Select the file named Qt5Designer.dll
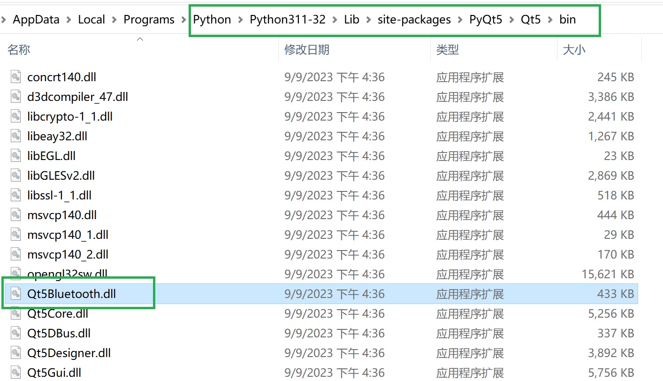Image resolution: width=663 pixels, height=381 pixels. (x=69, y=353)
